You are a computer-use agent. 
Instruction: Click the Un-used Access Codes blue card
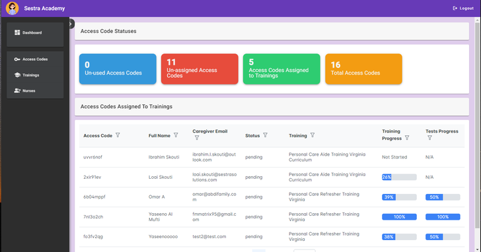(118, 69)
